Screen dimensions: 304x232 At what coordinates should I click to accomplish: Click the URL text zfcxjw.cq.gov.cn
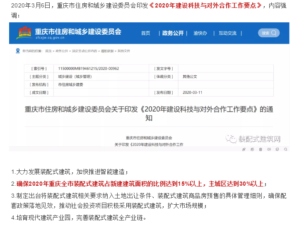pyautogui.click(x=50, y=38)
